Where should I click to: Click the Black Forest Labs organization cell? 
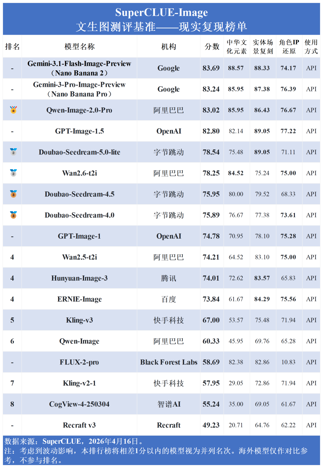pyautogui.click(x=169, y=362)
